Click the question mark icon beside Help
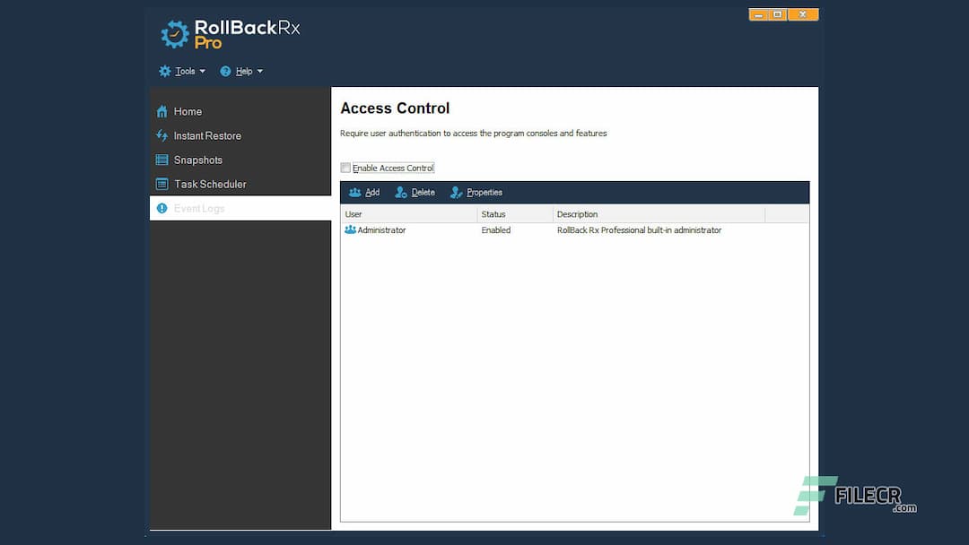The height and width of the screenshot is (545, 969). click(224, 71)
